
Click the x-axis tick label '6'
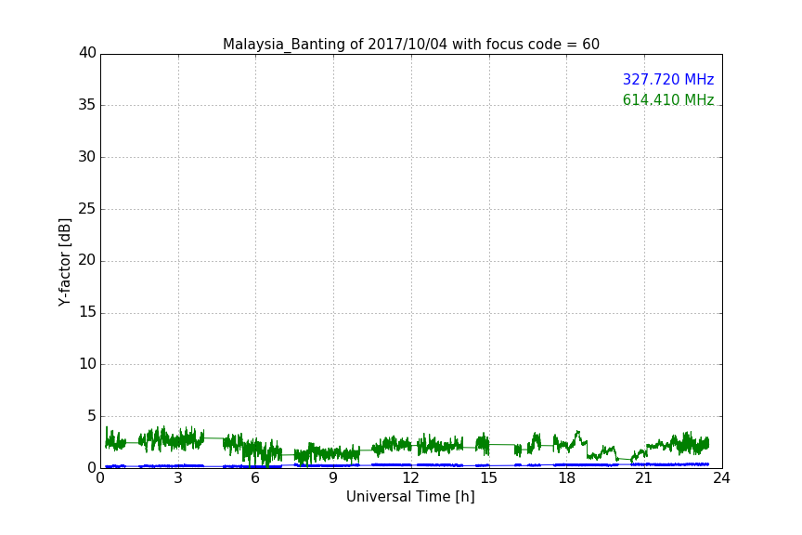pyautogui.click(x=255, y=478)
